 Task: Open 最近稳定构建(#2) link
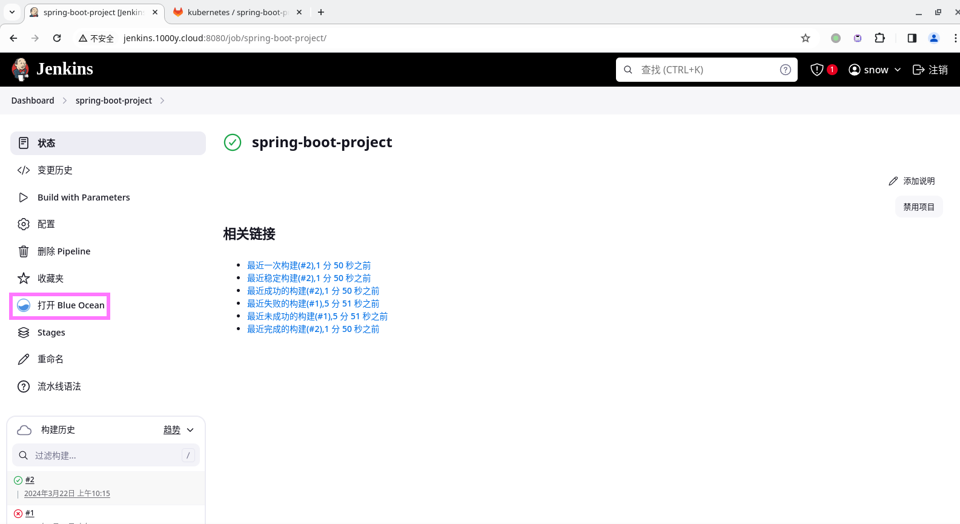(x=309, y=278)
